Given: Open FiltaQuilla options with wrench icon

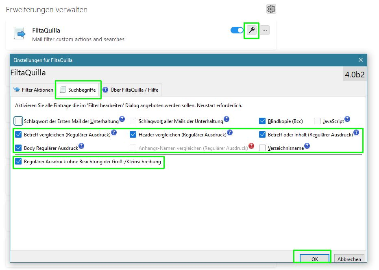Looking at the screenshot, I should pos(252,30).
